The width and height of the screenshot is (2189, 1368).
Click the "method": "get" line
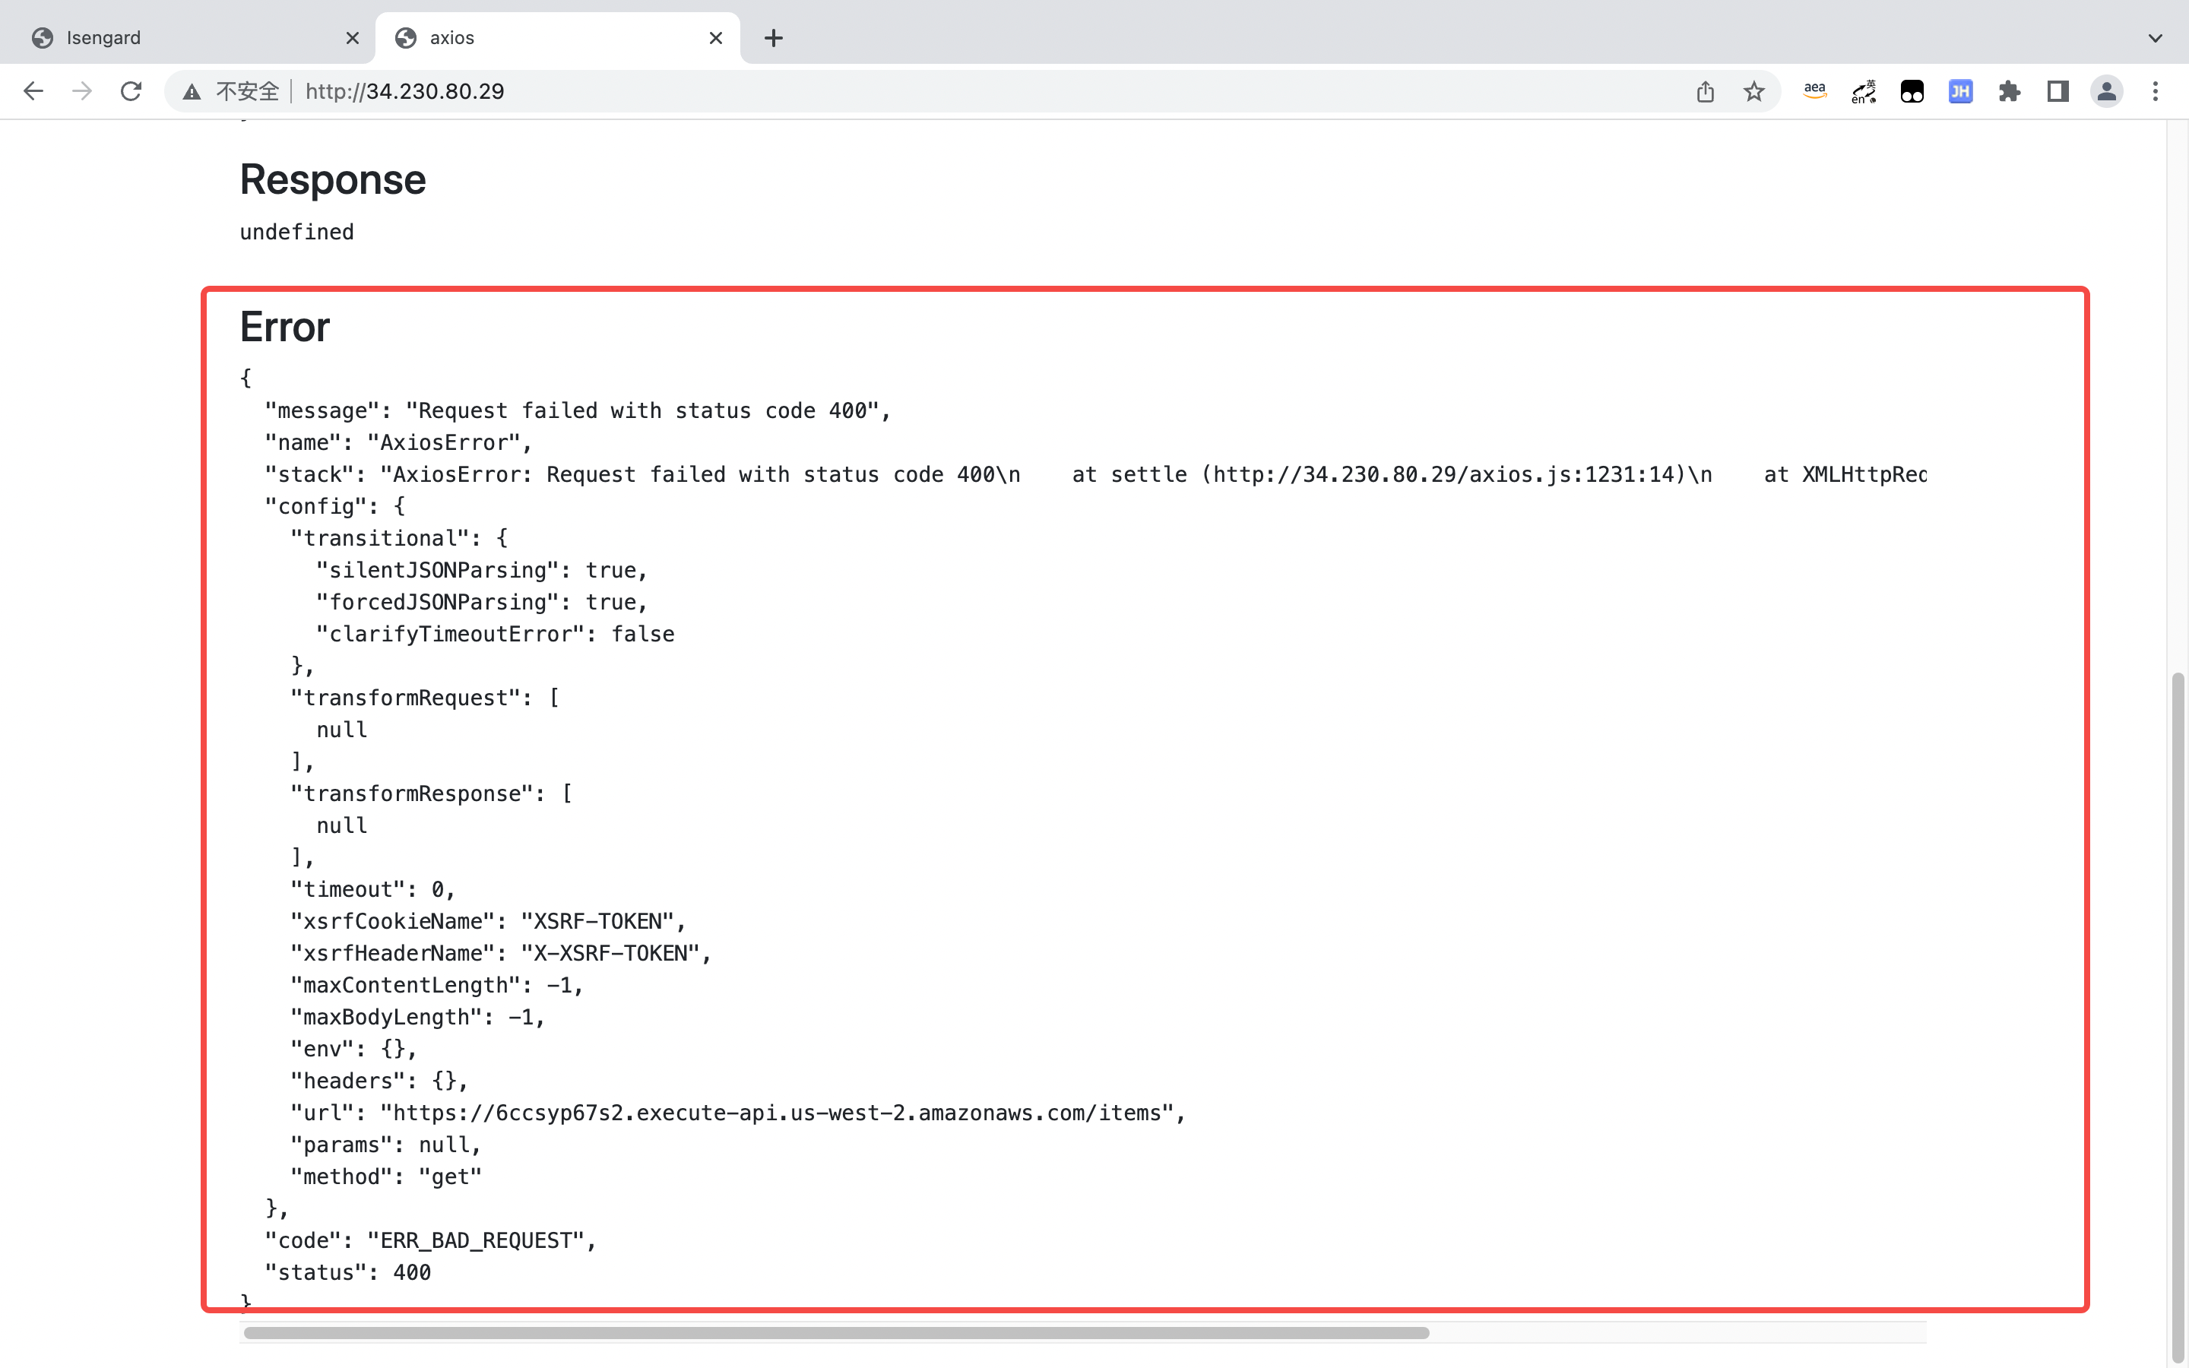386,1176
